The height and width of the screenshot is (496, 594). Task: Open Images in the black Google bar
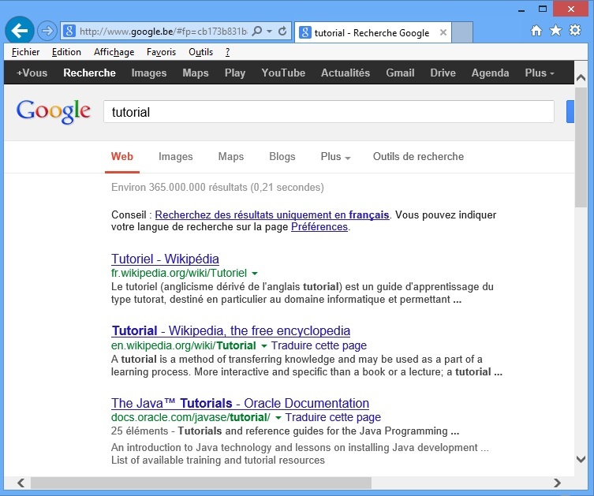pos(149,73)
